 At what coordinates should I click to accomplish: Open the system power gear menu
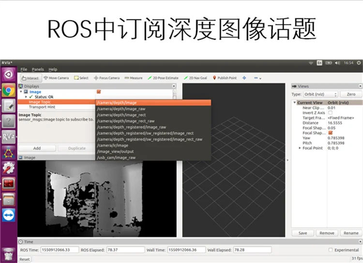pos(359,63)
